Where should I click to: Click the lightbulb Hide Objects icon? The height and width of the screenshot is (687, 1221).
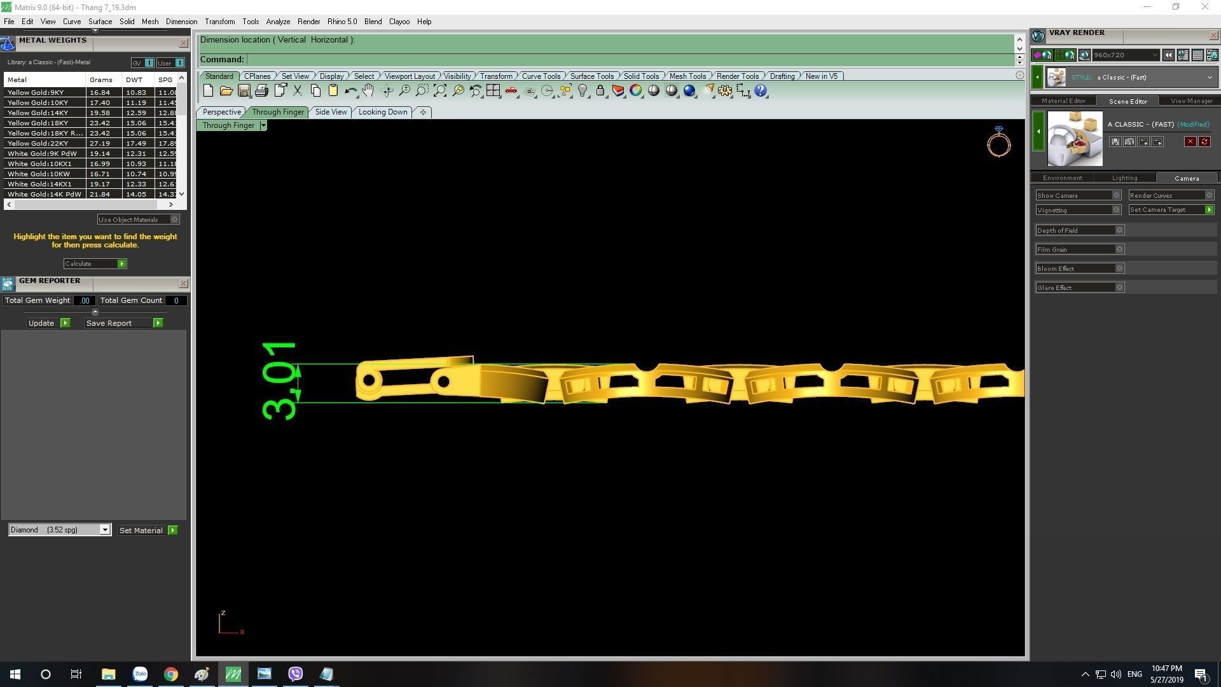[583, 91]
